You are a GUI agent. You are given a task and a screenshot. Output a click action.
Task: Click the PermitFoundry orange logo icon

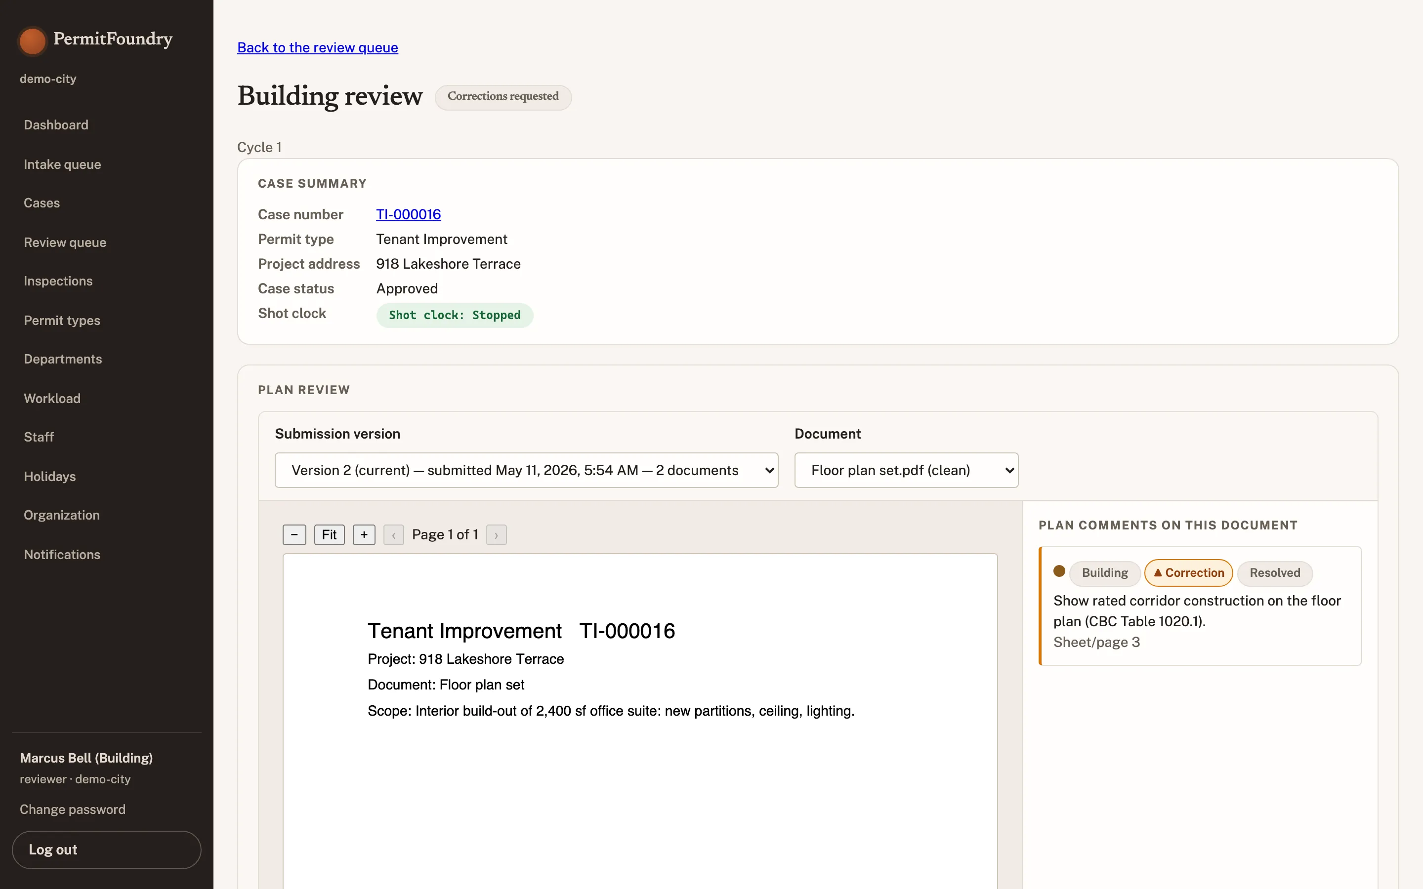pos(32,41)
